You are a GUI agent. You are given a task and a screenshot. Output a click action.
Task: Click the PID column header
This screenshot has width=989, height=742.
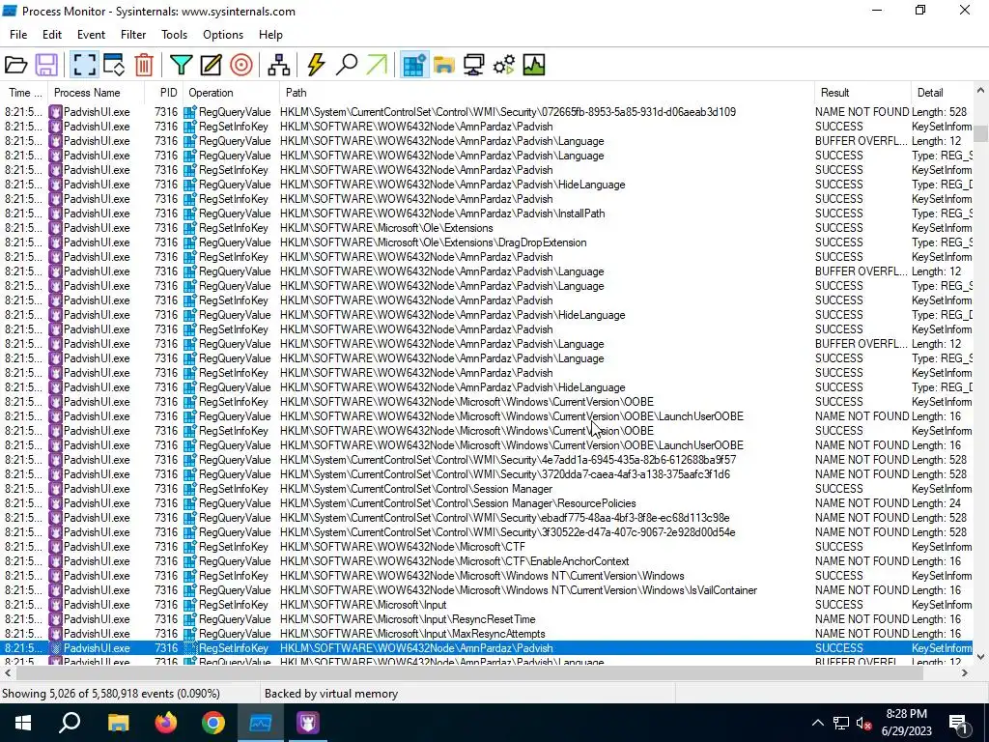point(164,93)
